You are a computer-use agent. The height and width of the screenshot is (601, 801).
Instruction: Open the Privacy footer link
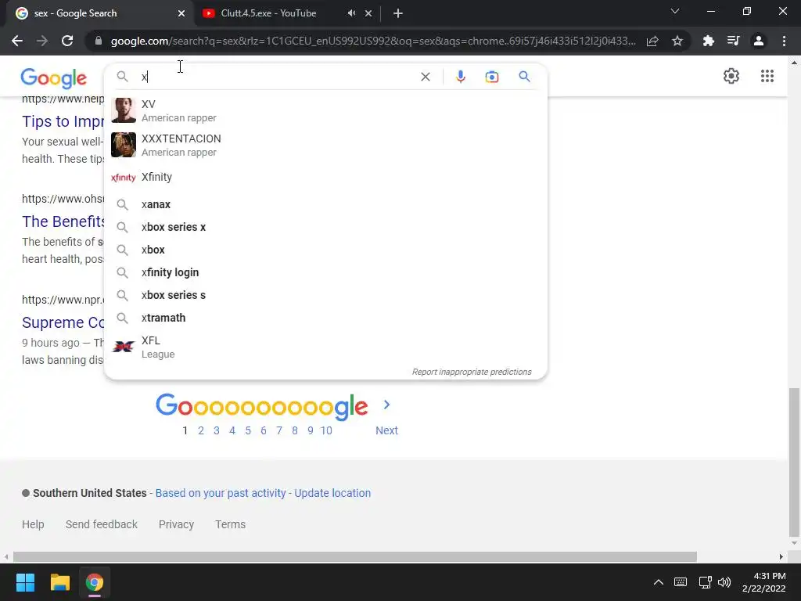176,524
